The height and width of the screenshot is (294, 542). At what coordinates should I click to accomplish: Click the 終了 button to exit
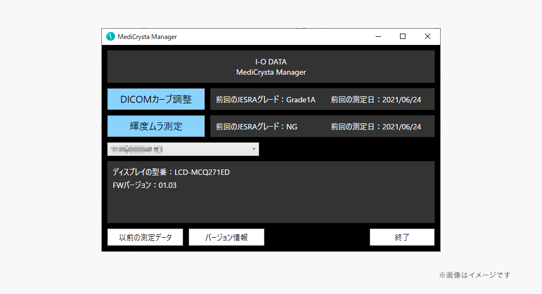tap(402, 237)
